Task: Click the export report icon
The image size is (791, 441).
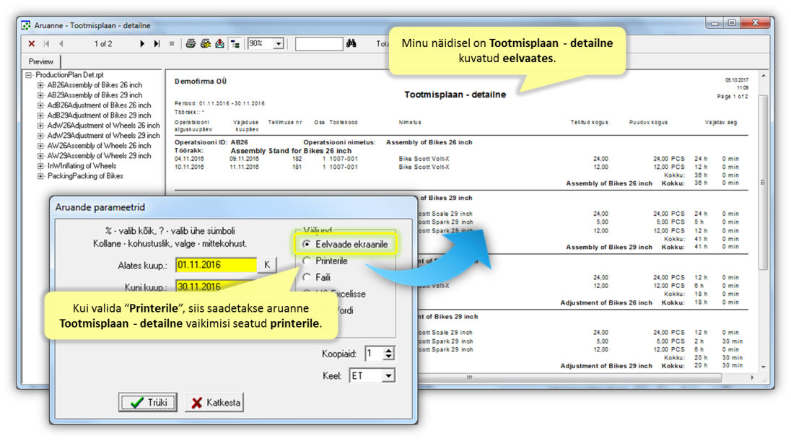Action: coord(220,44)
